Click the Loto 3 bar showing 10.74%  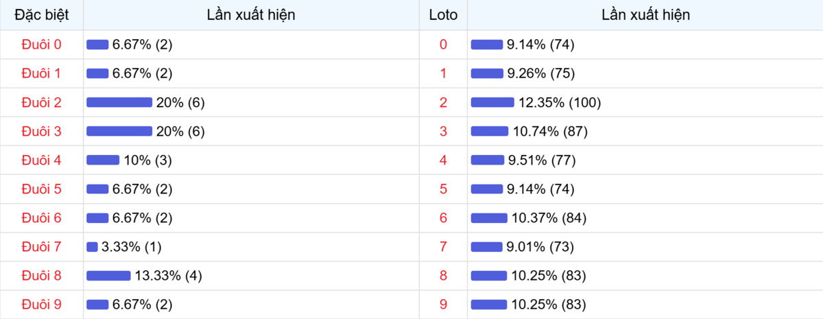coord(490,131)
